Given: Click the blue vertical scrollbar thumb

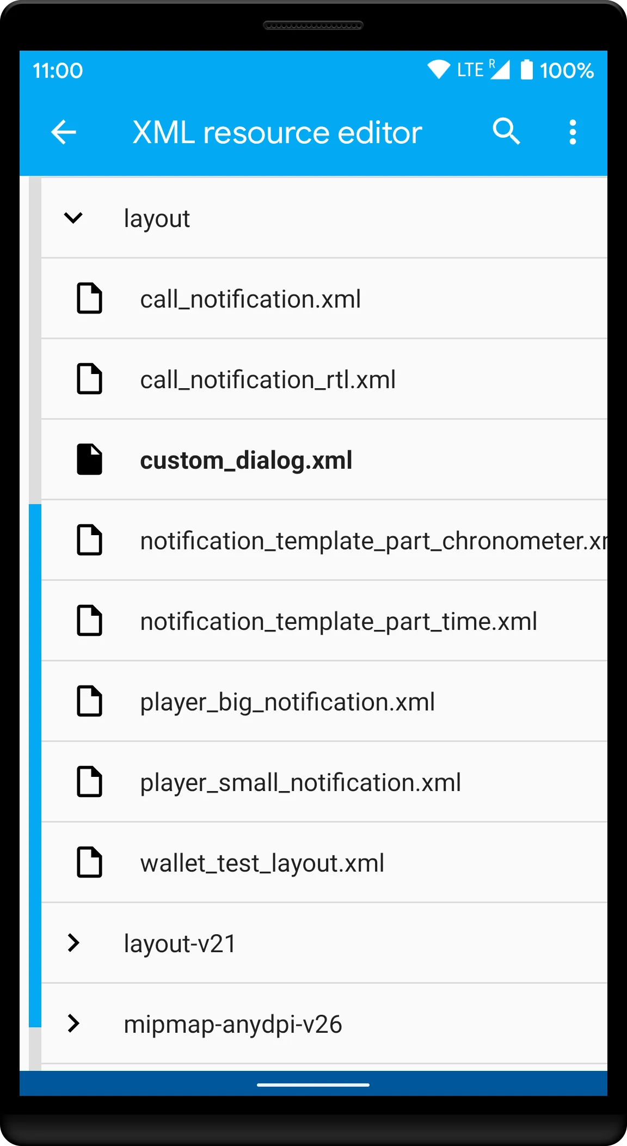Looking at the screenshot, I should coord(35,765).
